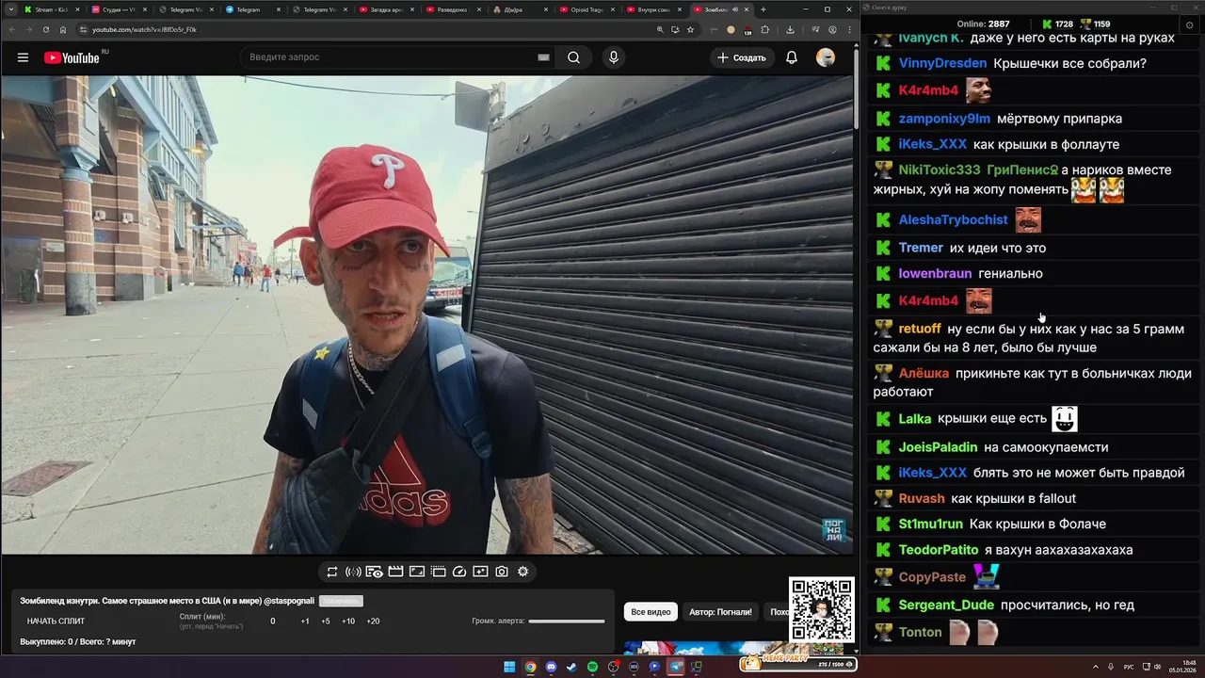1205x678 pixels.
Task: Reload the page in Chrome
Action: click(x=46, y=29)
